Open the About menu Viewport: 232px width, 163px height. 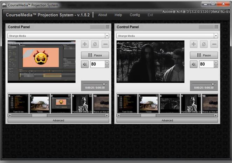[x=103, y=15]
